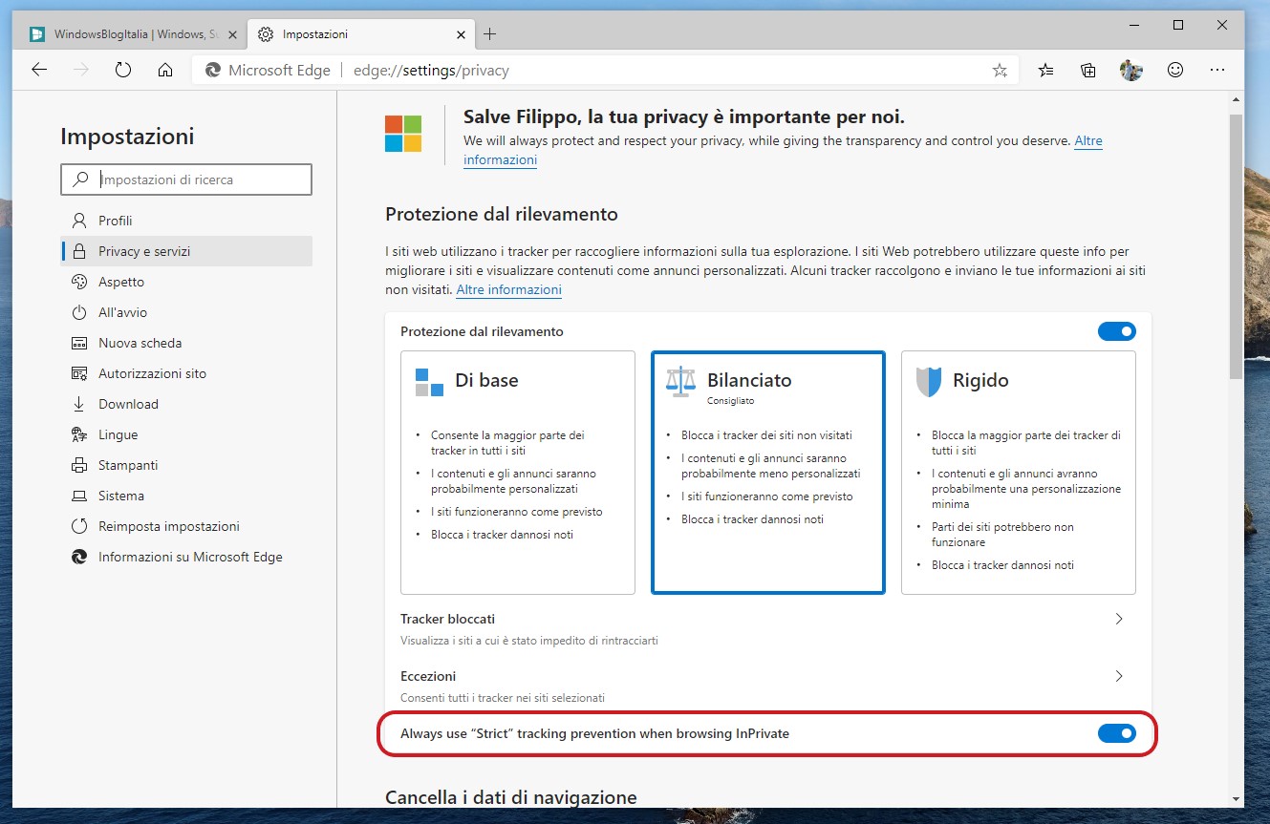The width and height of the screenshot is (1270, 824).
Task: Open Privacy e servizi section
Action: click(186, 251)
